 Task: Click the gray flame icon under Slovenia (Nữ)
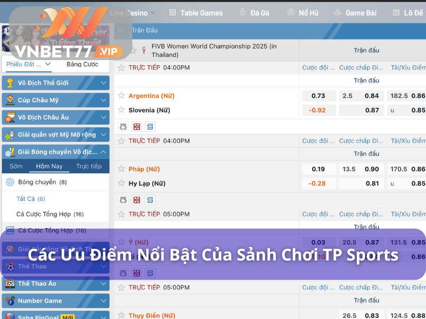click(124, 127)
